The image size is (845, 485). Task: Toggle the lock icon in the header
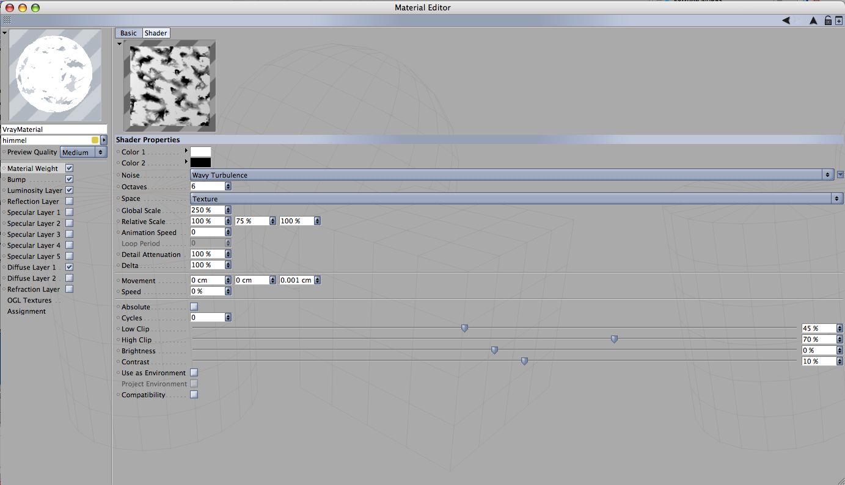pos(828,21)
